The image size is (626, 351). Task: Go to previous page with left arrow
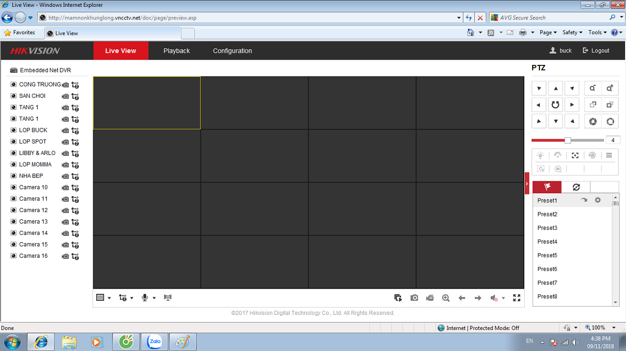[x=462, y=298]
